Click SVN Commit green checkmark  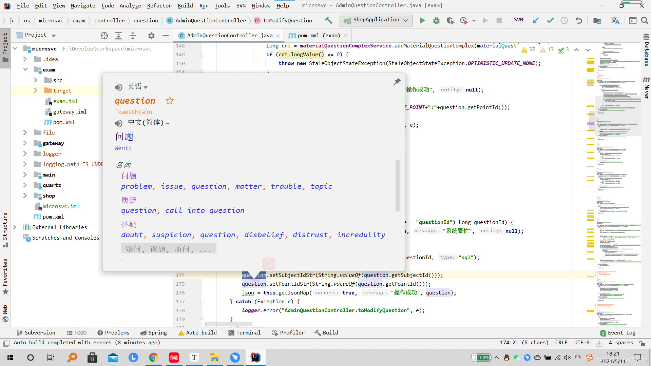click(x=550, y=20)
